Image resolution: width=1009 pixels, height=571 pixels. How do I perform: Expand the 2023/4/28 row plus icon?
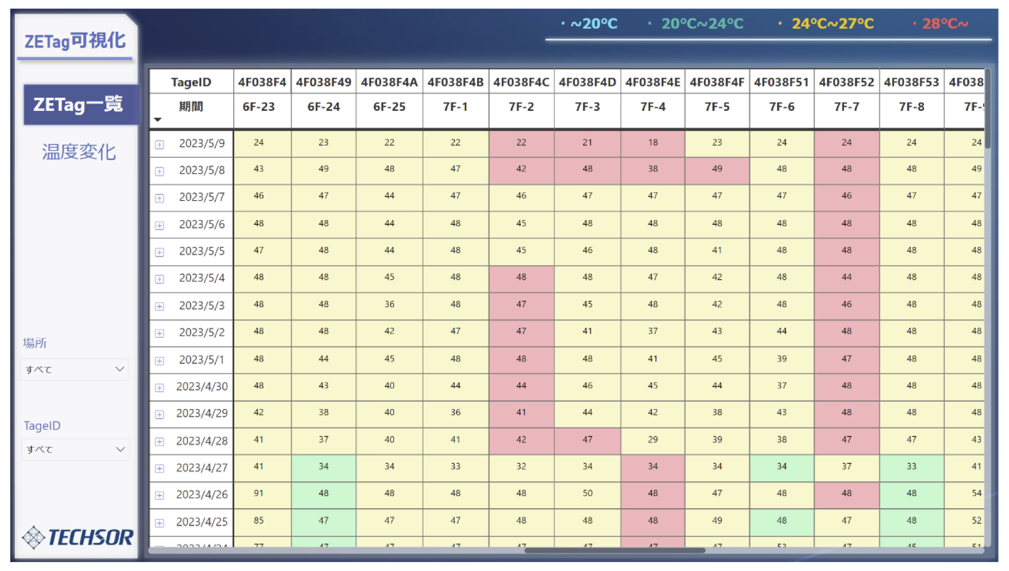(x=159, y=442)
